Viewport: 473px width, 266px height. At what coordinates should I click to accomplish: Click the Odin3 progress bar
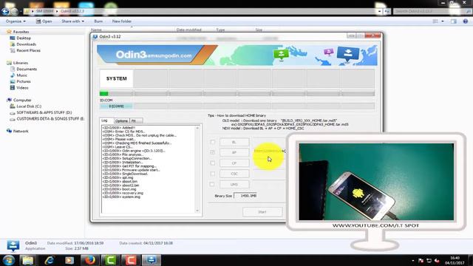pos(116,94)
